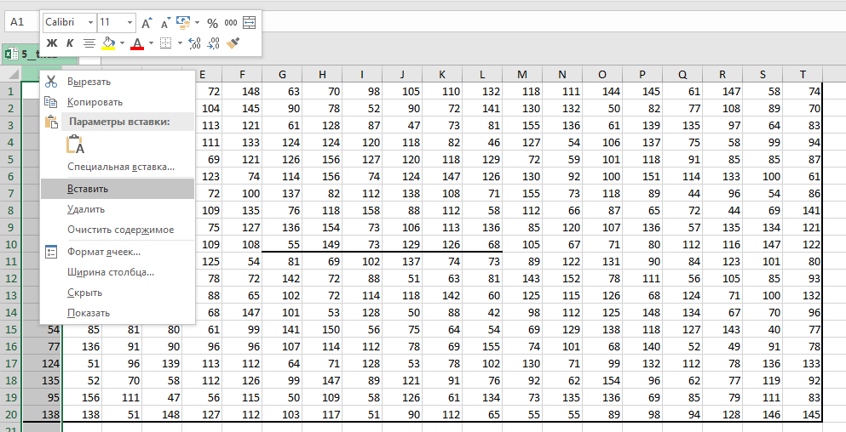846x432 pixels.
Task: Click the A1 Name Box field
Action: tap(18, 22)
